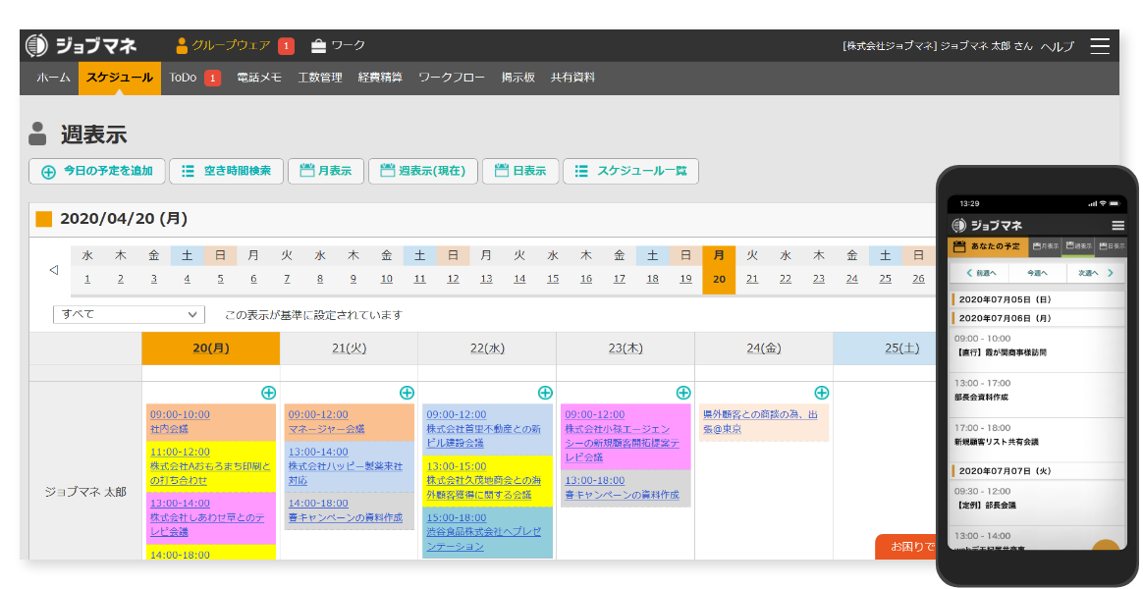1143x589 pixels.
Task: Open the 首里不動産 新ビル建設会議 event
Action: [x=487, y=429]
